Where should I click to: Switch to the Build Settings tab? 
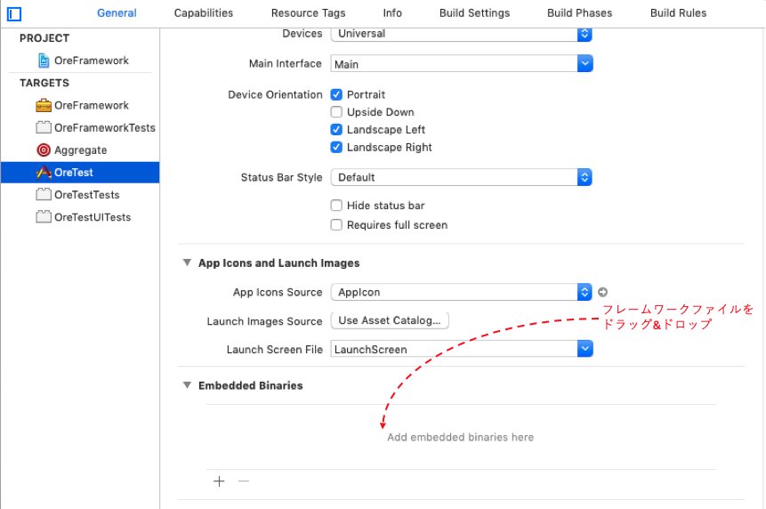[474, 13]
